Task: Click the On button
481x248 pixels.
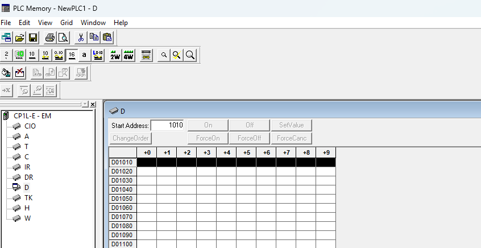Action: click(208, 125)
